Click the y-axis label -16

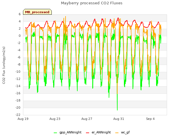(x=18, y=93)
